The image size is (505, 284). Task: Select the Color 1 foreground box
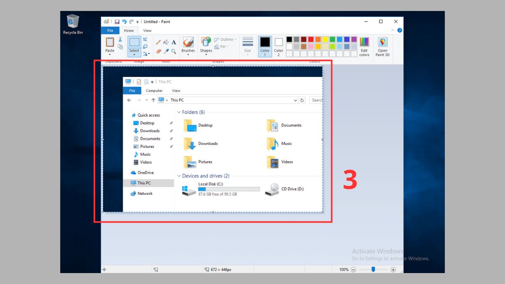coord(265,46)
